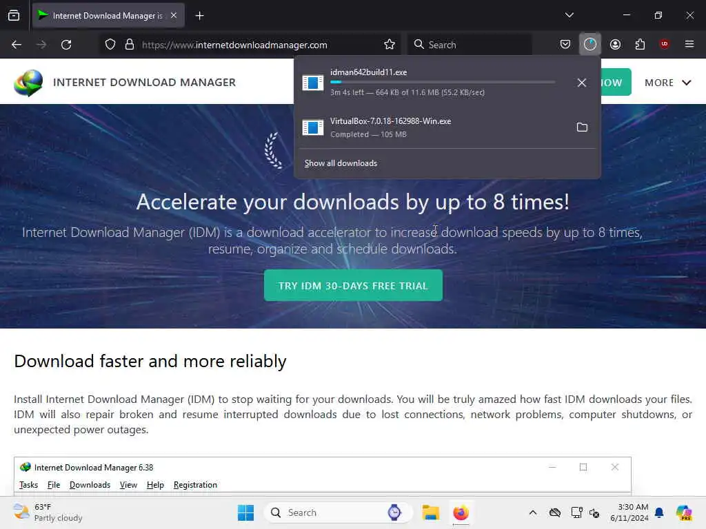Image resolution: width=706 pixels, height=529 pixels.
Task: Click the site security padlock icon
Action: coord(130,45)
